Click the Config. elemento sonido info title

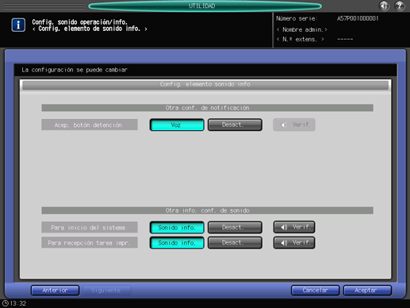point(205,84)
